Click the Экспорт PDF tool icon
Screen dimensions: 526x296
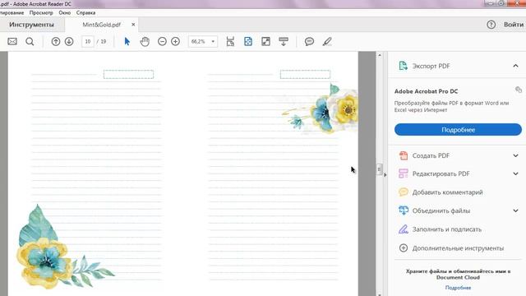click(404, 66)
